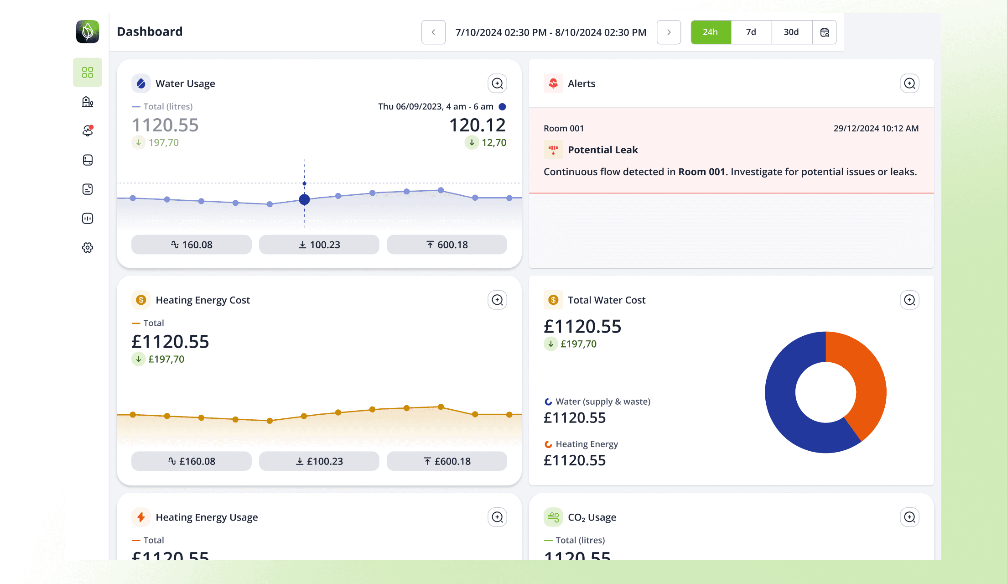Screen dimensions: 1007x584
Task: Click the Heating Energy Cost coin icon
Action: coord(141,300)
